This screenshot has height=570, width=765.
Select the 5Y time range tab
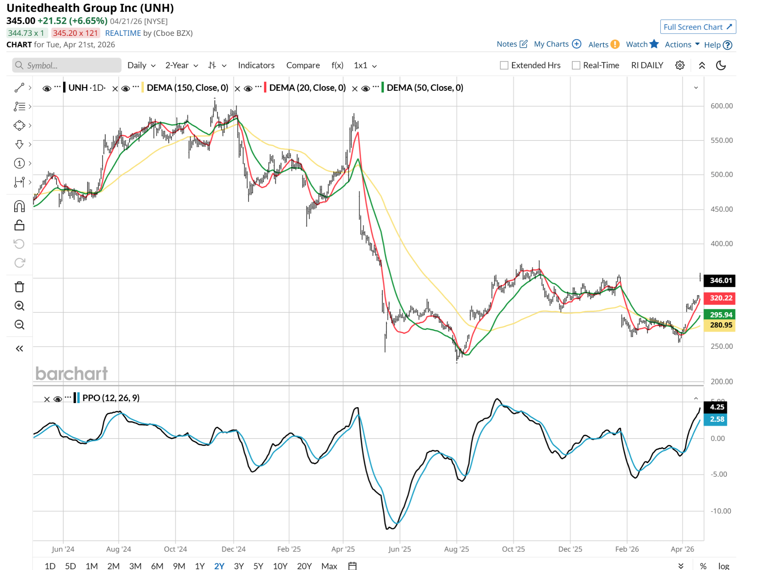click(258, 566)
